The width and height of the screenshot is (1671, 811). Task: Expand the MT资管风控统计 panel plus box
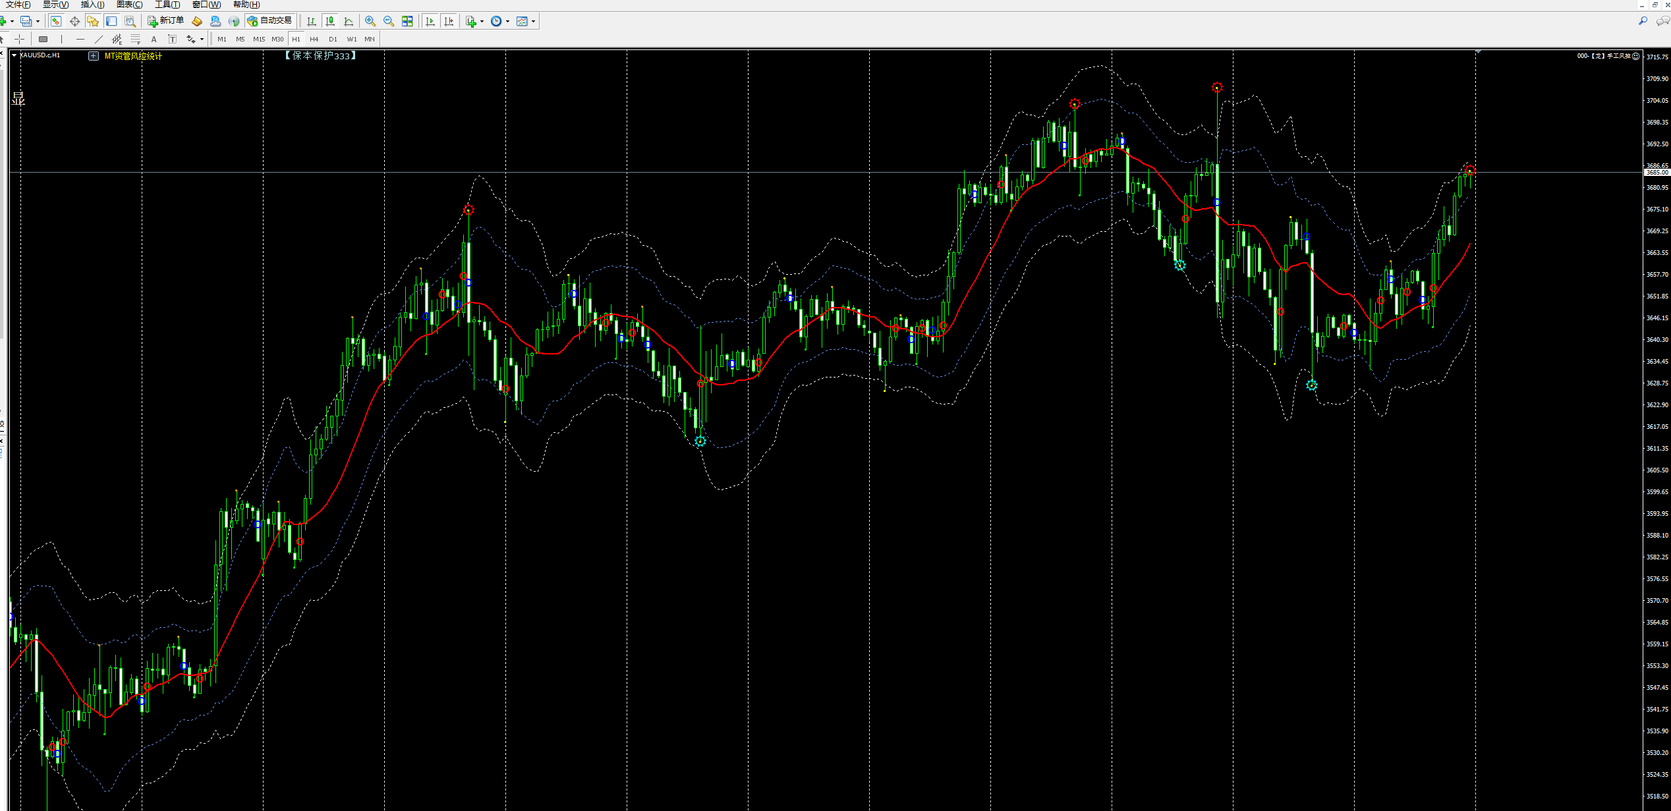point(94,56)
